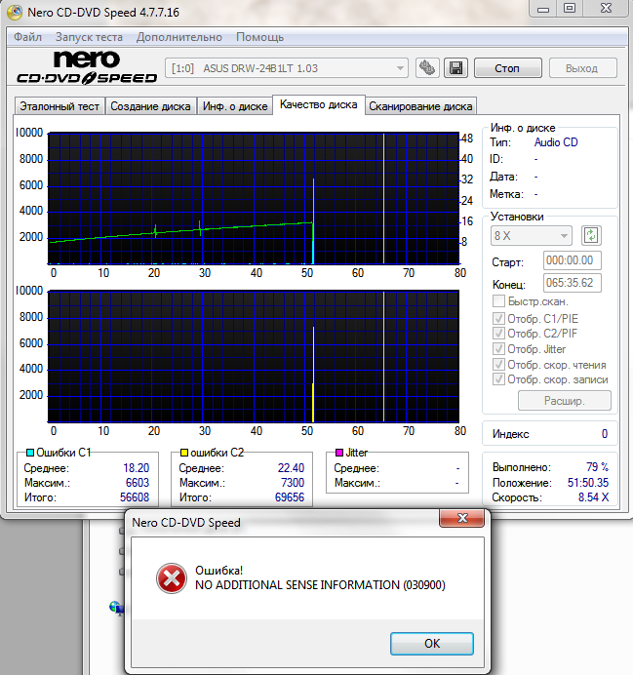Click the magenta Jitter legend swatch
This screenshot has height=675, width=633.
[339, 453]
